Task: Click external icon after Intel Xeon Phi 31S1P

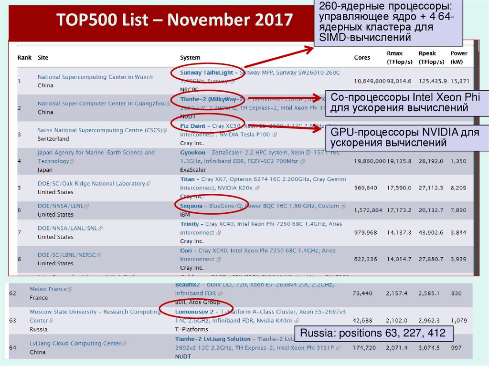Action: point(339,348)
